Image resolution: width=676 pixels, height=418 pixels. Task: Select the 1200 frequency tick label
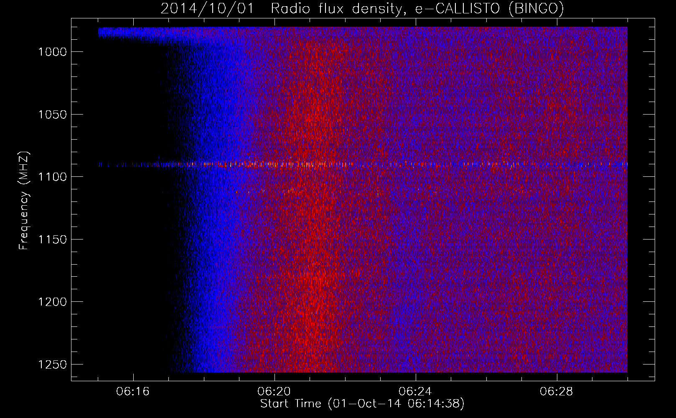coord(53,302)
